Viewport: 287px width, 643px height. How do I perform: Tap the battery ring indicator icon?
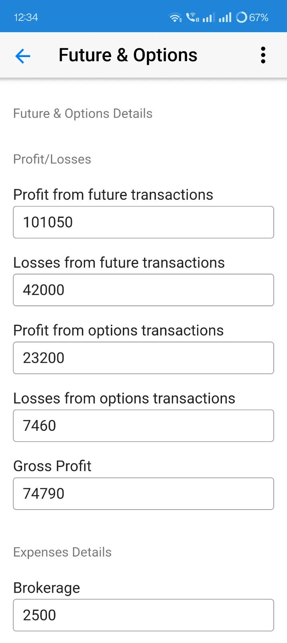coord(242,17)
